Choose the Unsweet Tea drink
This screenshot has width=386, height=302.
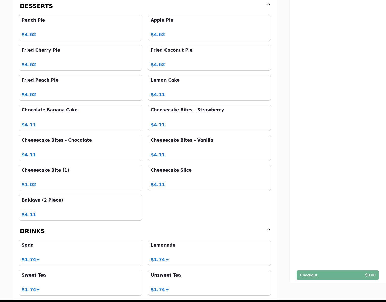[209, 283]
